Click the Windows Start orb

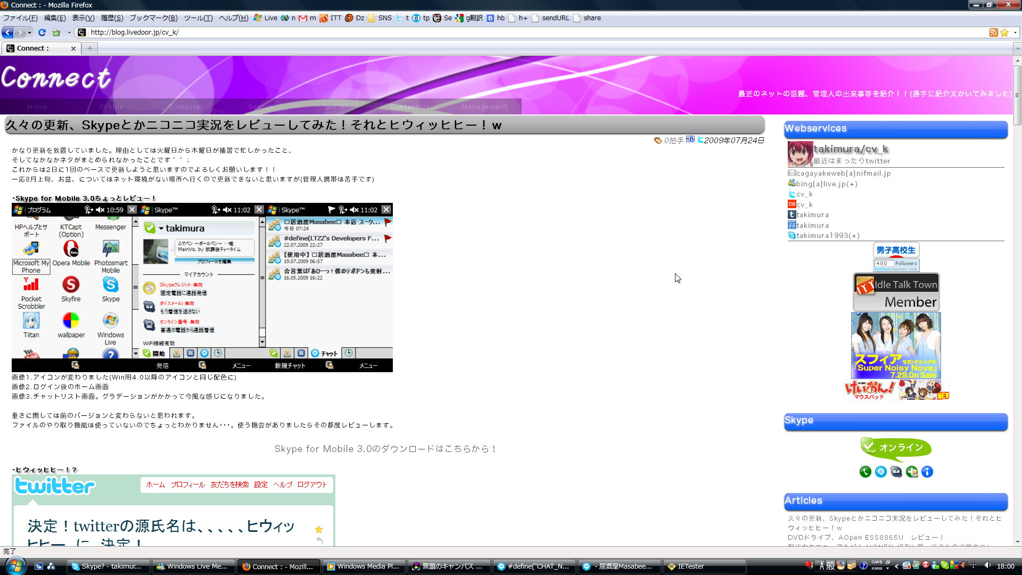[15, 566]
